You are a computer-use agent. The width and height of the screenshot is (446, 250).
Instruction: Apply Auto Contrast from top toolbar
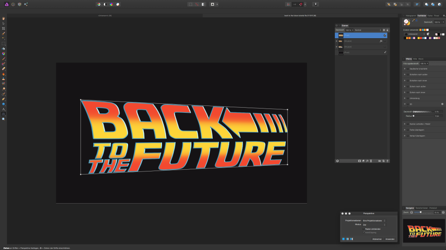coord(105,4)
